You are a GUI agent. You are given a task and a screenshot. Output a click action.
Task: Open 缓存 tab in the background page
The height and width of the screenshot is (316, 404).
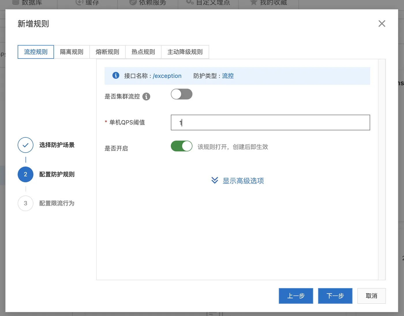point(87,3)
